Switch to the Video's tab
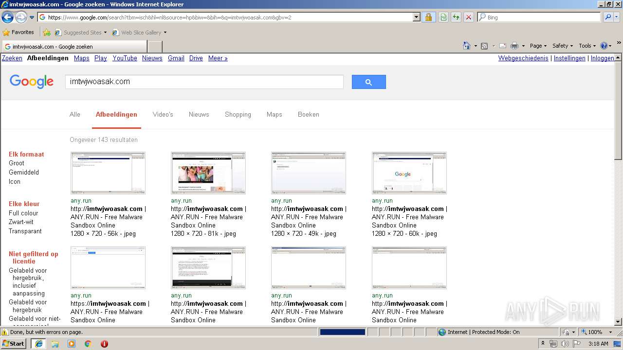 [163, 115]
